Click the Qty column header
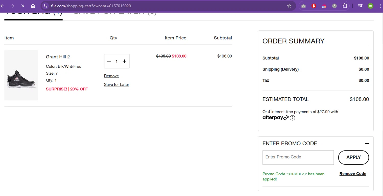The width and height of the screenshot is (383, 196). pyautogui.click(x=113, y=38)
